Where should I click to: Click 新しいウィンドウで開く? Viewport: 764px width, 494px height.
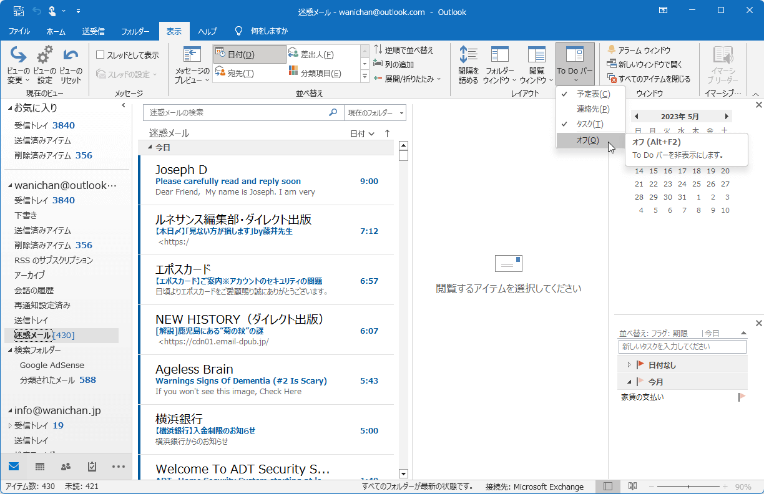(645, 64)
